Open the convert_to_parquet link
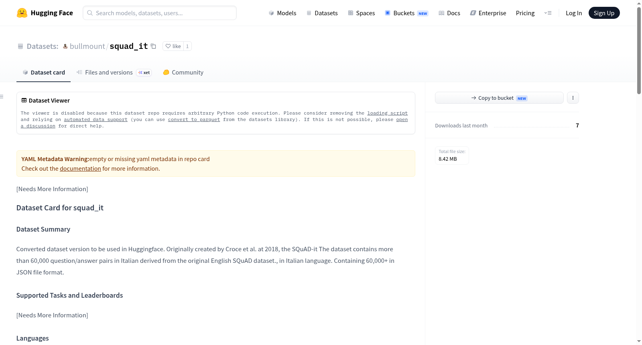 (194, 120)
